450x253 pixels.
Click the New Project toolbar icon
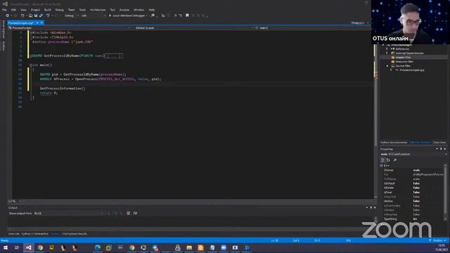pos(22,15)
